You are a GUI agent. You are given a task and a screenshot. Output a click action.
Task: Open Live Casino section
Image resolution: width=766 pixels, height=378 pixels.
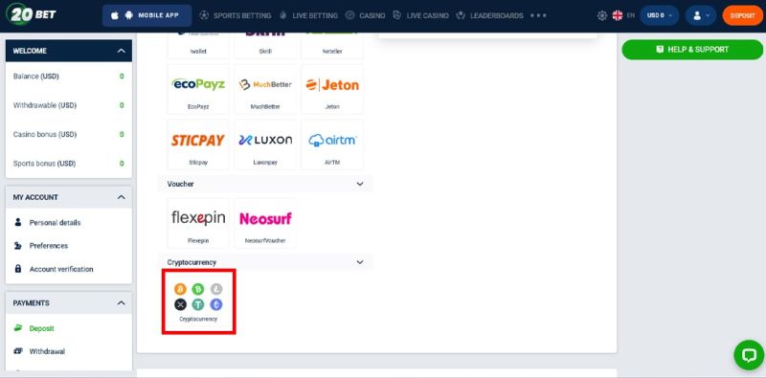click(x=420, y=15)
